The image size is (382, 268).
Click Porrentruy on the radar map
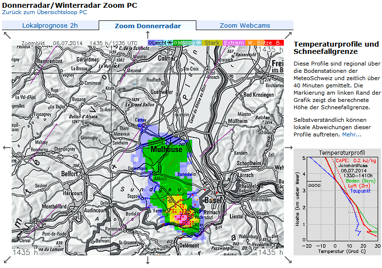click(114, 229)
